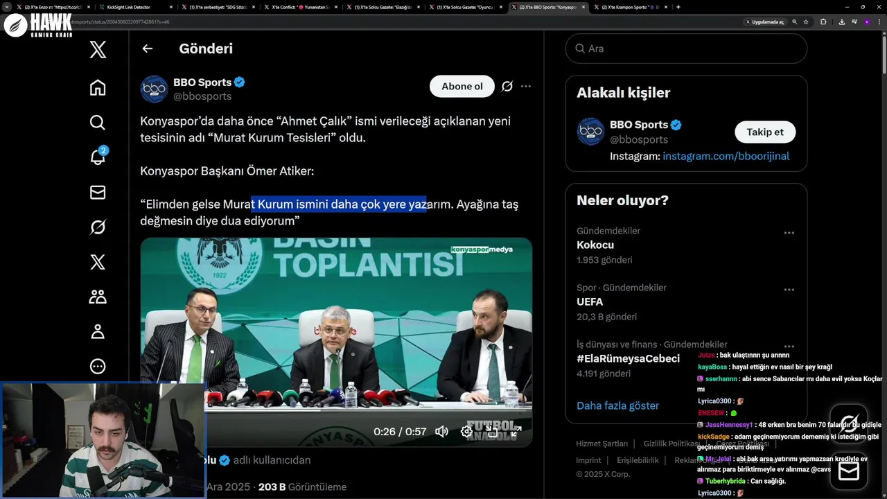
Task: Open post options three-dot menu
Action: (x=526, y=86)
